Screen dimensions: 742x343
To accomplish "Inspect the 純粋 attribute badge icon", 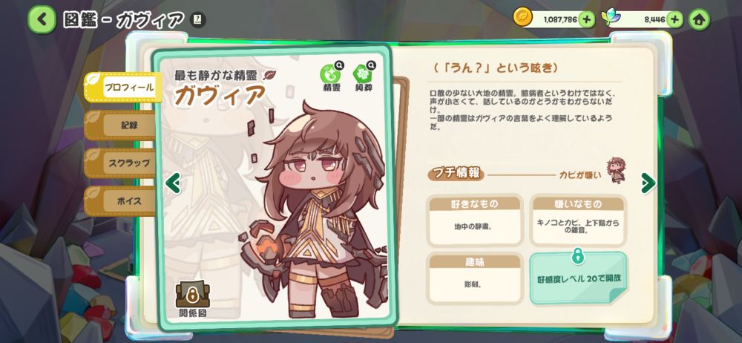I will click(364, 73).
